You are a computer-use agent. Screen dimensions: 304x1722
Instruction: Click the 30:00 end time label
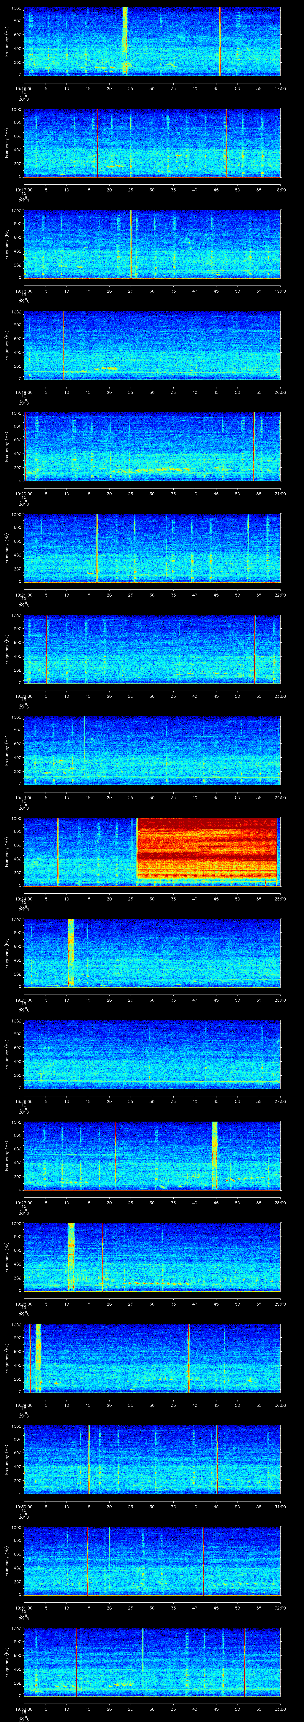[280, 1404]
